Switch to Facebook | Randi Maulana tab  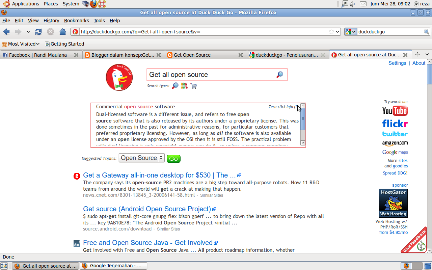click(41, 55)
